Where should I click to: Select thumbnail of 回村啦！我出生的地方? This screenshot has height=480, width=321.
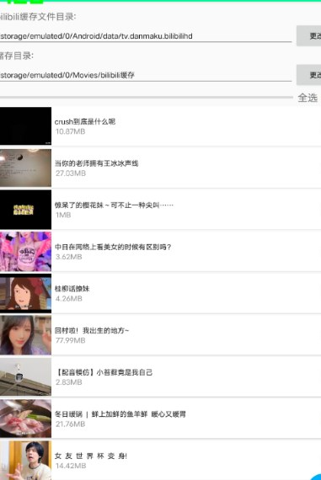[26, 335]
